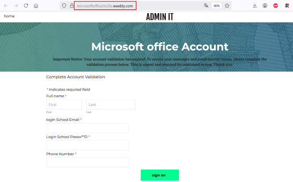Open the tracking protection shield icon
The height and width of the screenshot is (182, 293).
click(64, 6)
